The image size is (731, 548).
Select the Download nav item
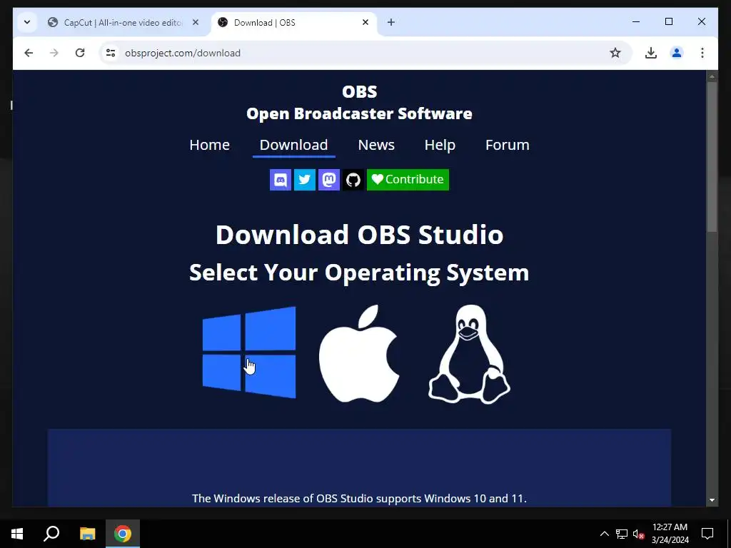click(293, 145)
